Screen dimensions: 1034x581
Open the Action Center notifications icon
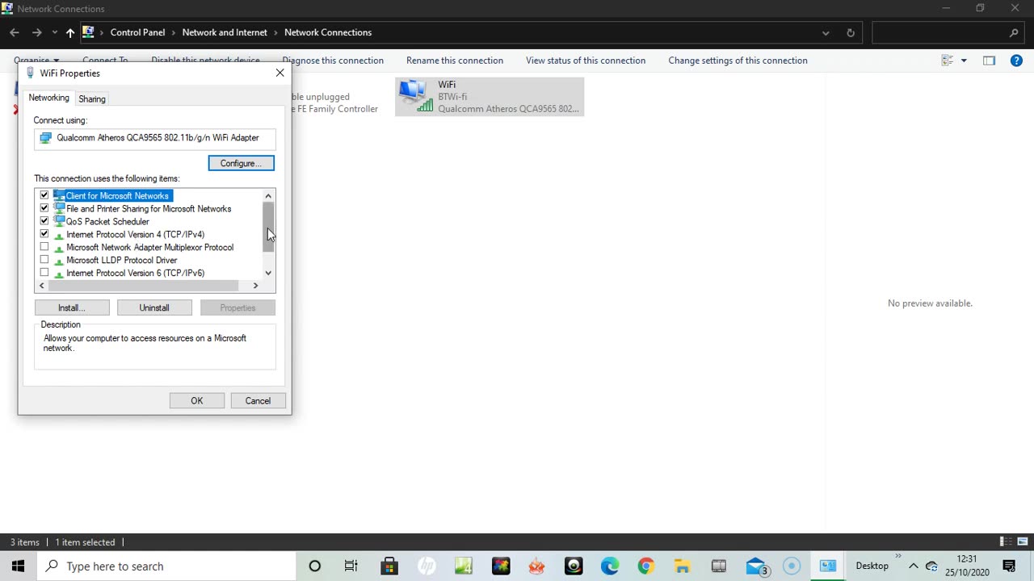point(1009,566)
